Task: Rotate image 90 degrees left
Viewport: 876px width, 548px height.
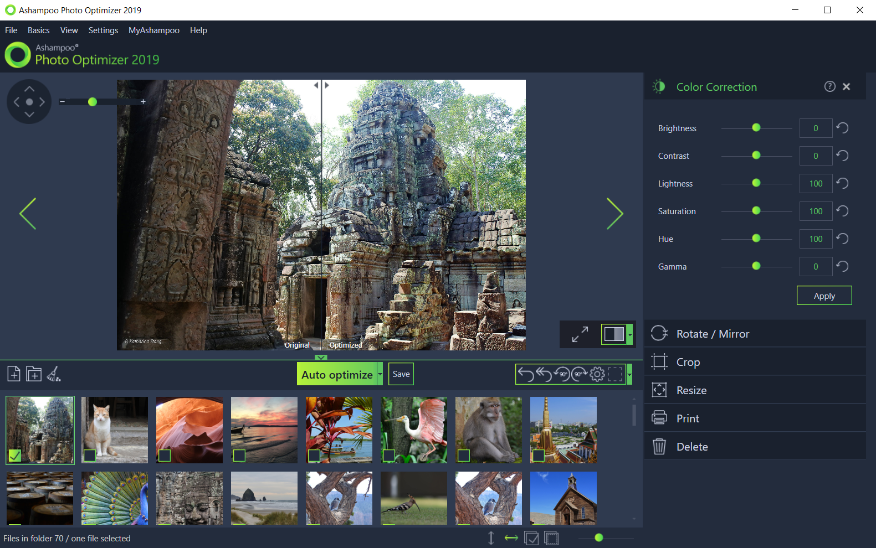Action: tap(562, 375)
